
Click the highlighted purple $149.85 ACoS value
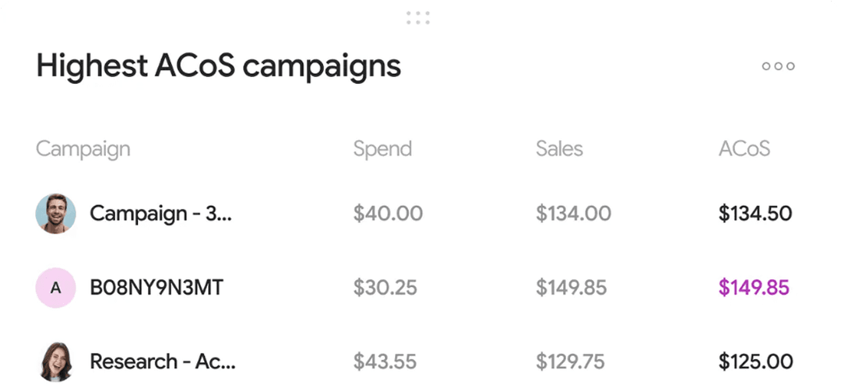[754, 288]
